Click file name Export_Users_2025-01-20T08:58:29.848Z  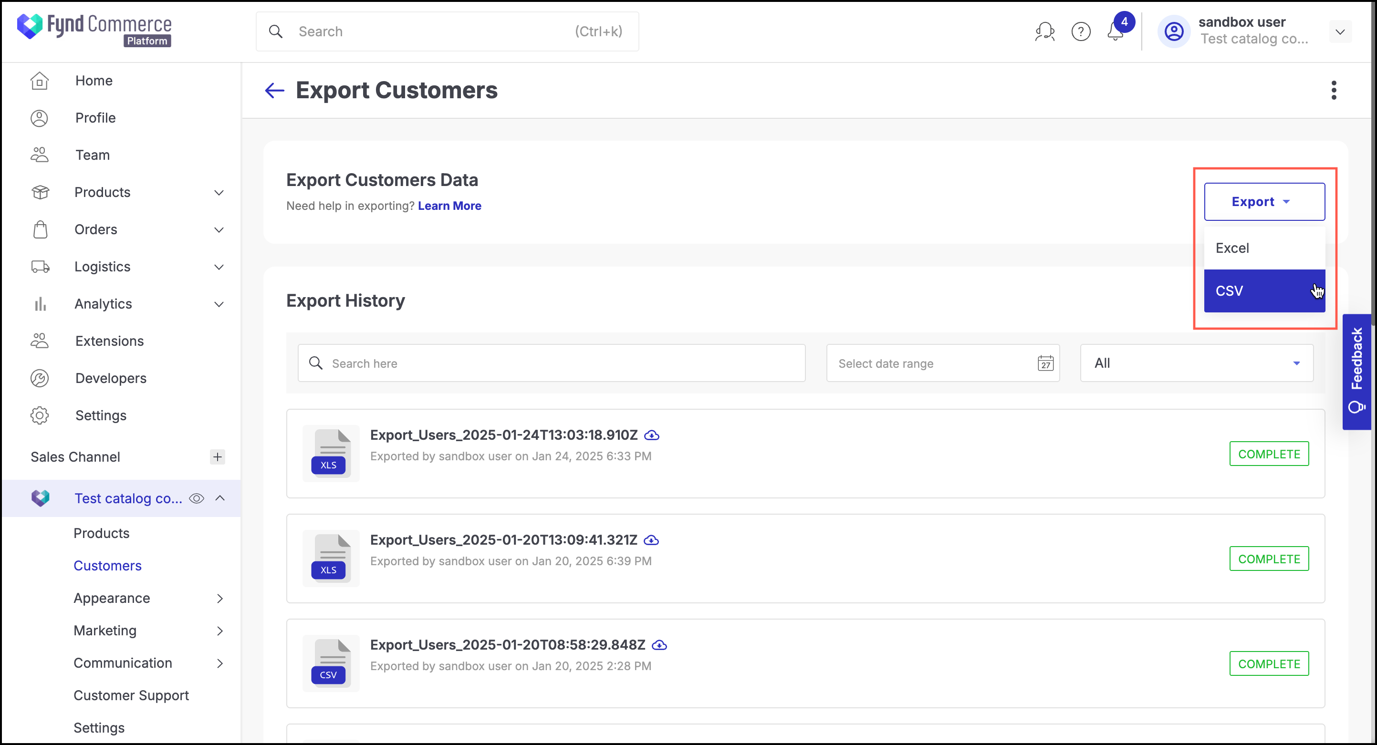click(x=508, y=645)
